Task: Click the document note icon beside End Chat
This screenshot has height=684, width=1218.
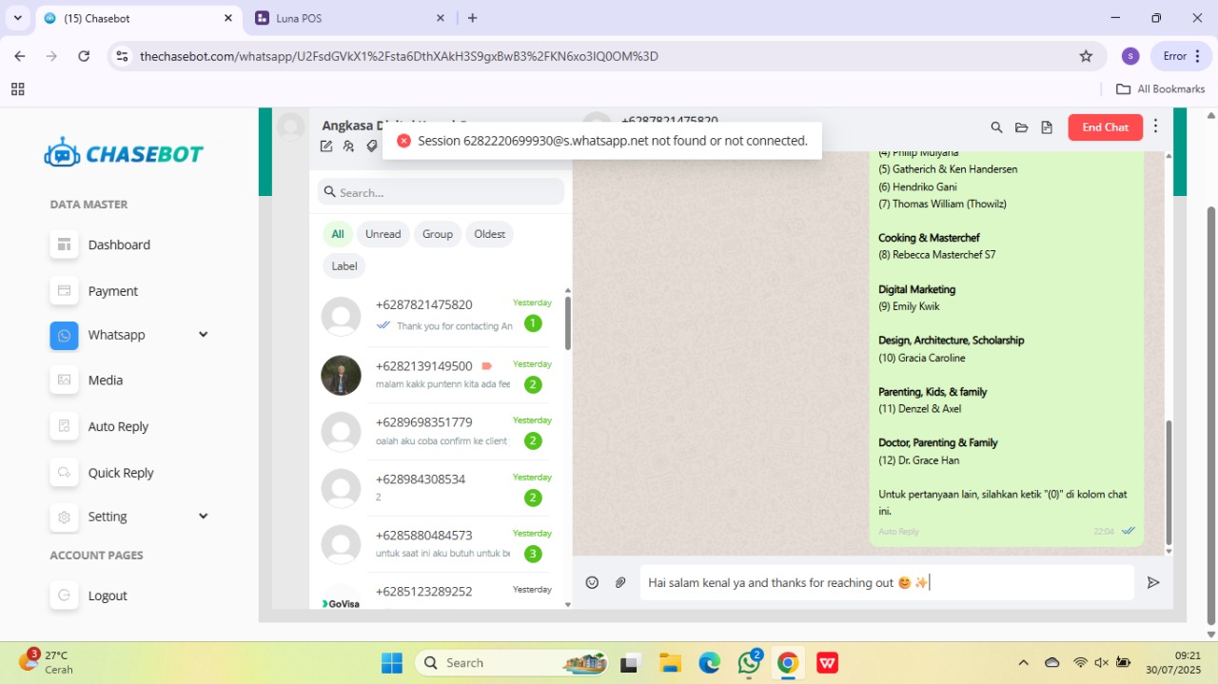Action: point(1047,127)
